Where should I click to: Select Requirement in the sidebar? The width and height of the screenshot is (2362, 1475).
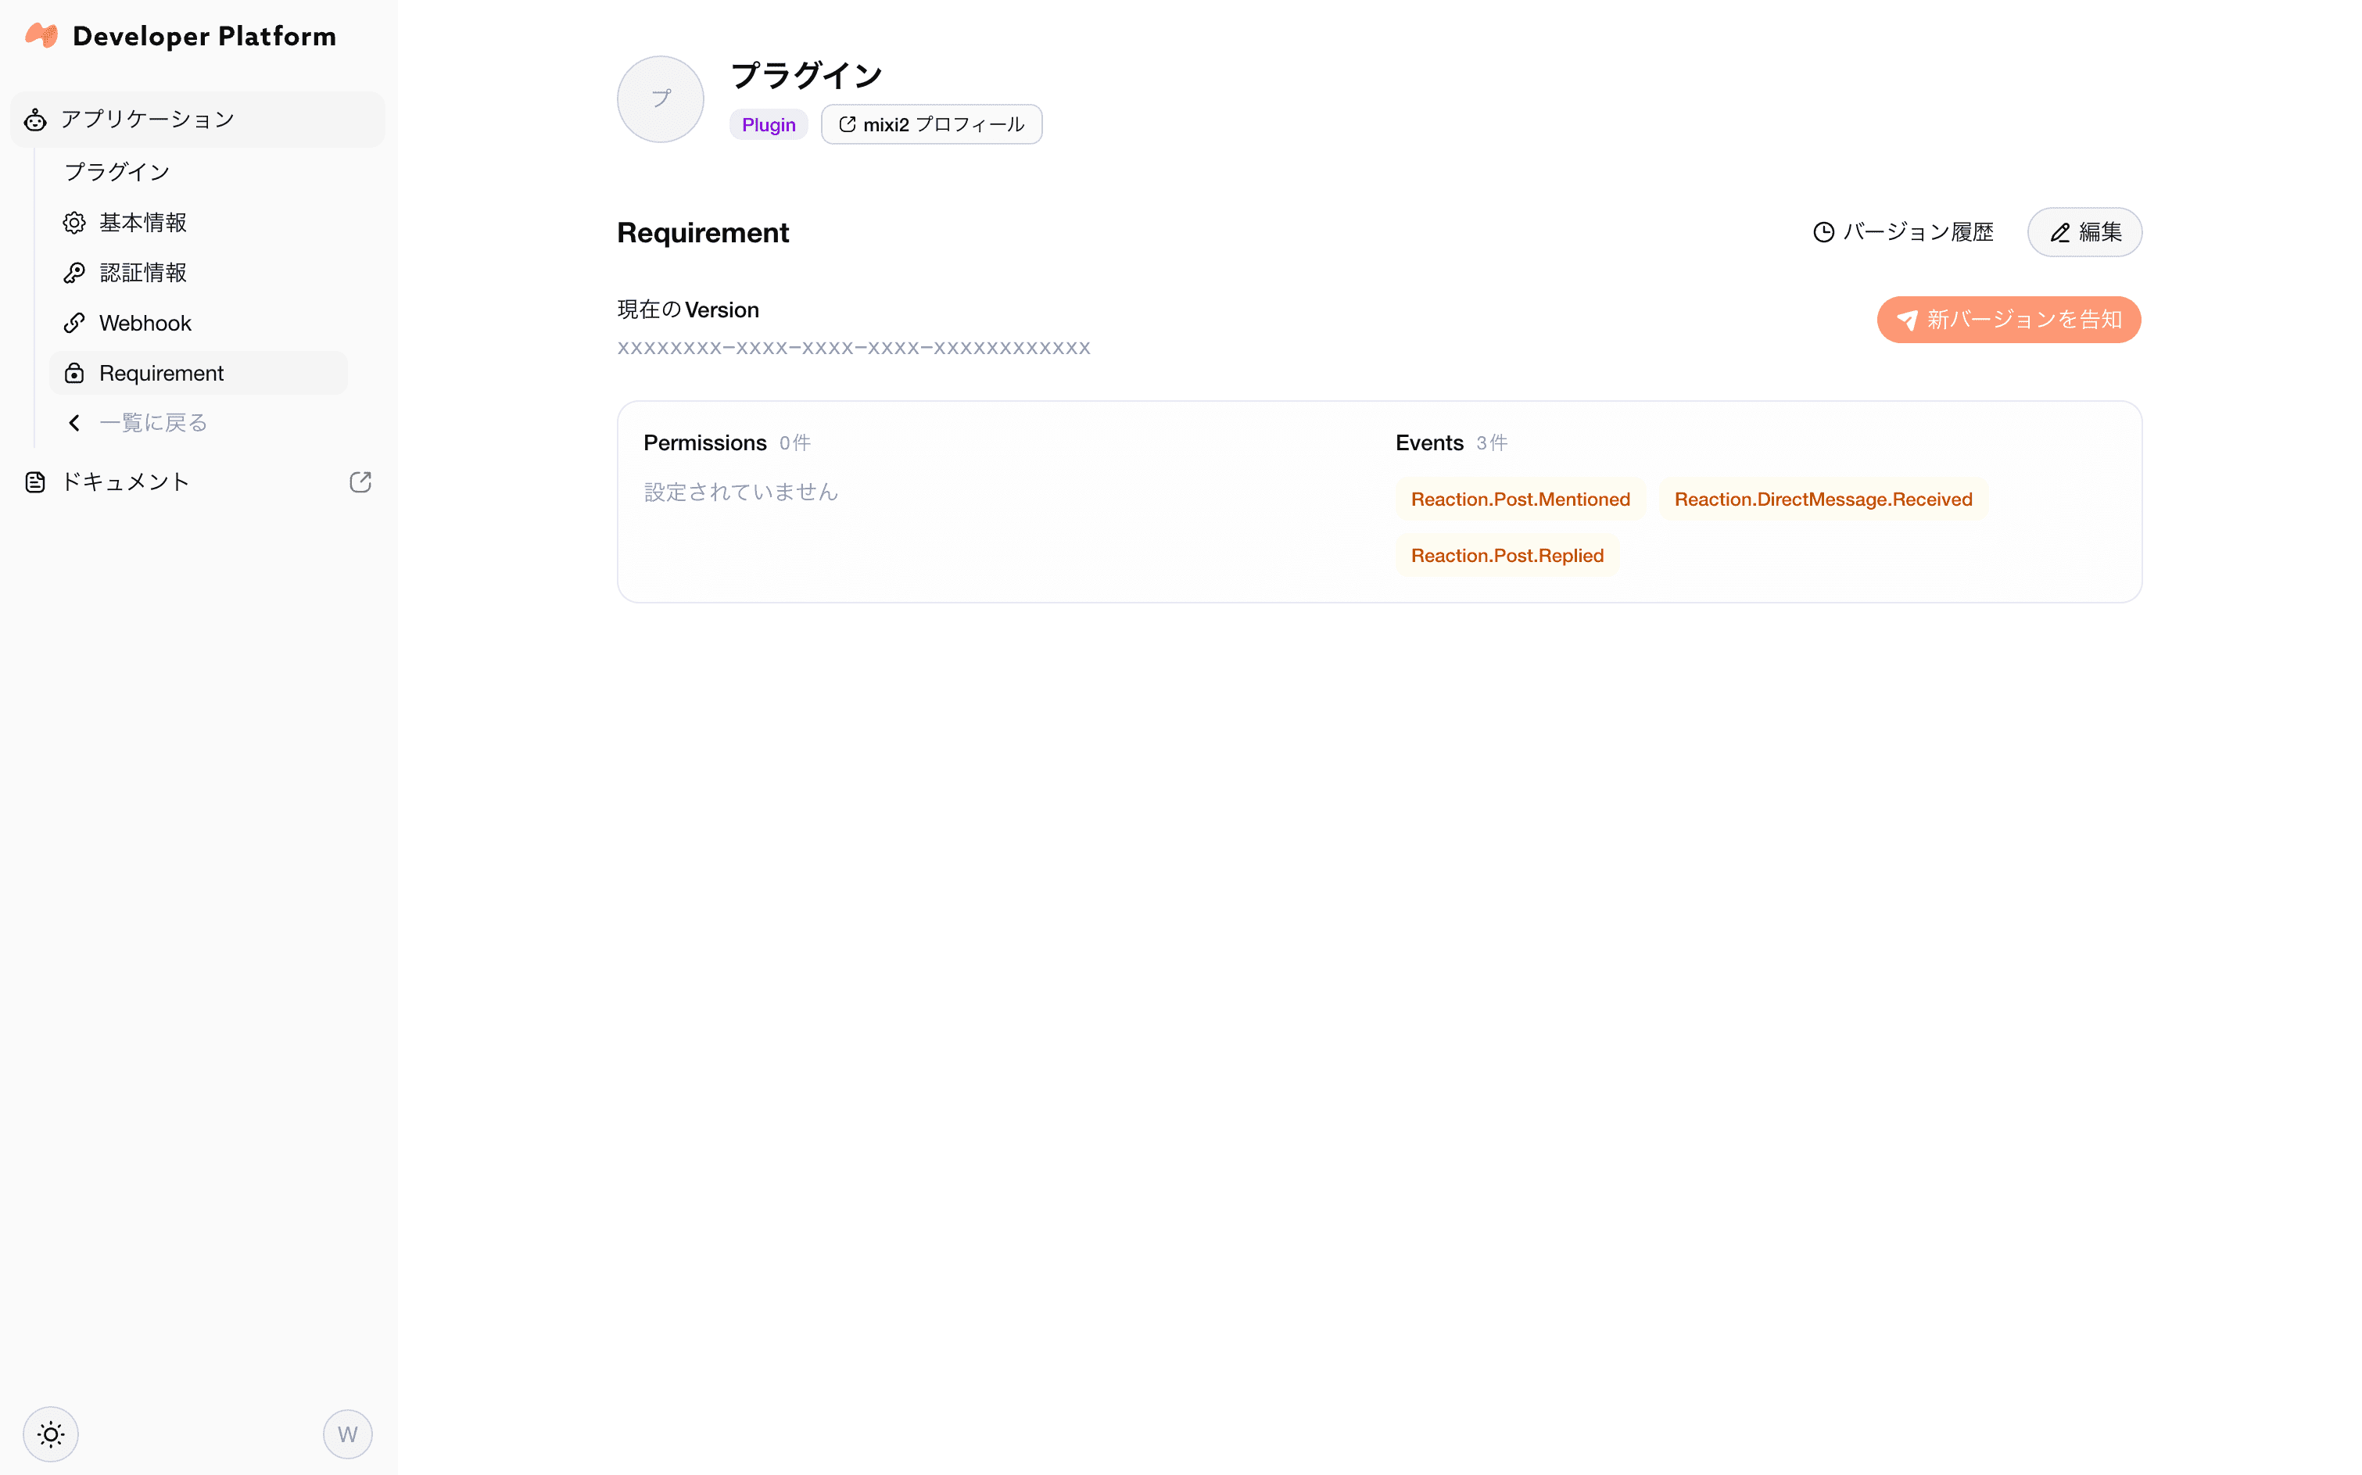tap(198, 373)
